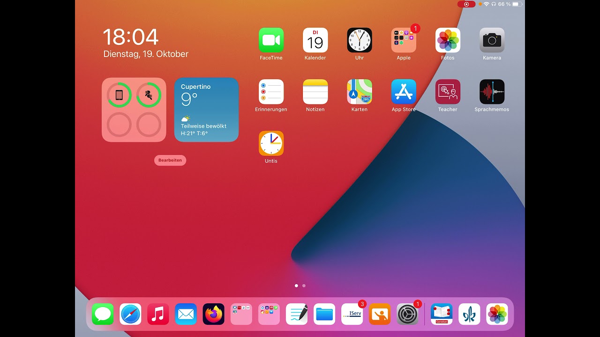
Task: Open the blue plant-logo app in dock
Action: (x=469, y=314)
